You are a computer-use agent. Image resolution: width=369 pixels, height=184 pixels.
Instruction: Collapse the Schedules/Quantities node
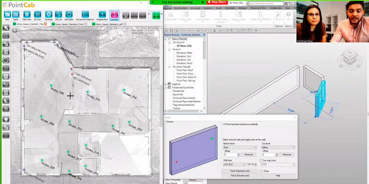point(166,87)
